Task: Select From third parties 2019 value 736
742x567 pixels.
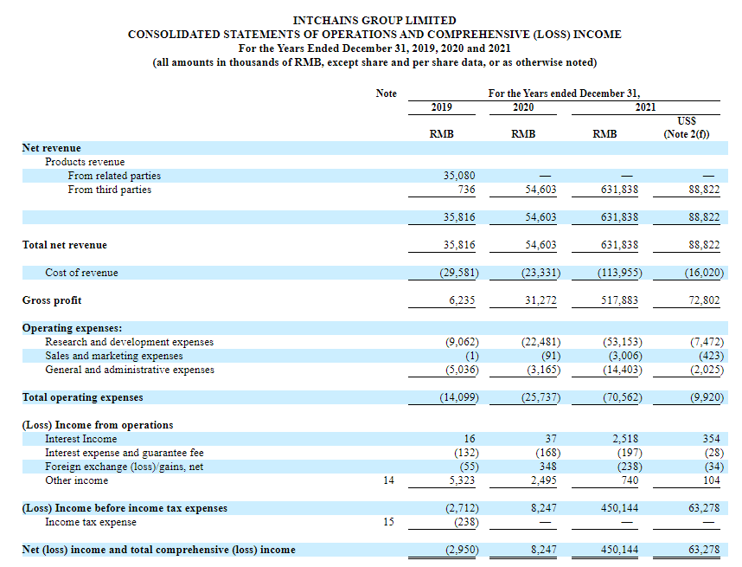Action: coord(466,190)
